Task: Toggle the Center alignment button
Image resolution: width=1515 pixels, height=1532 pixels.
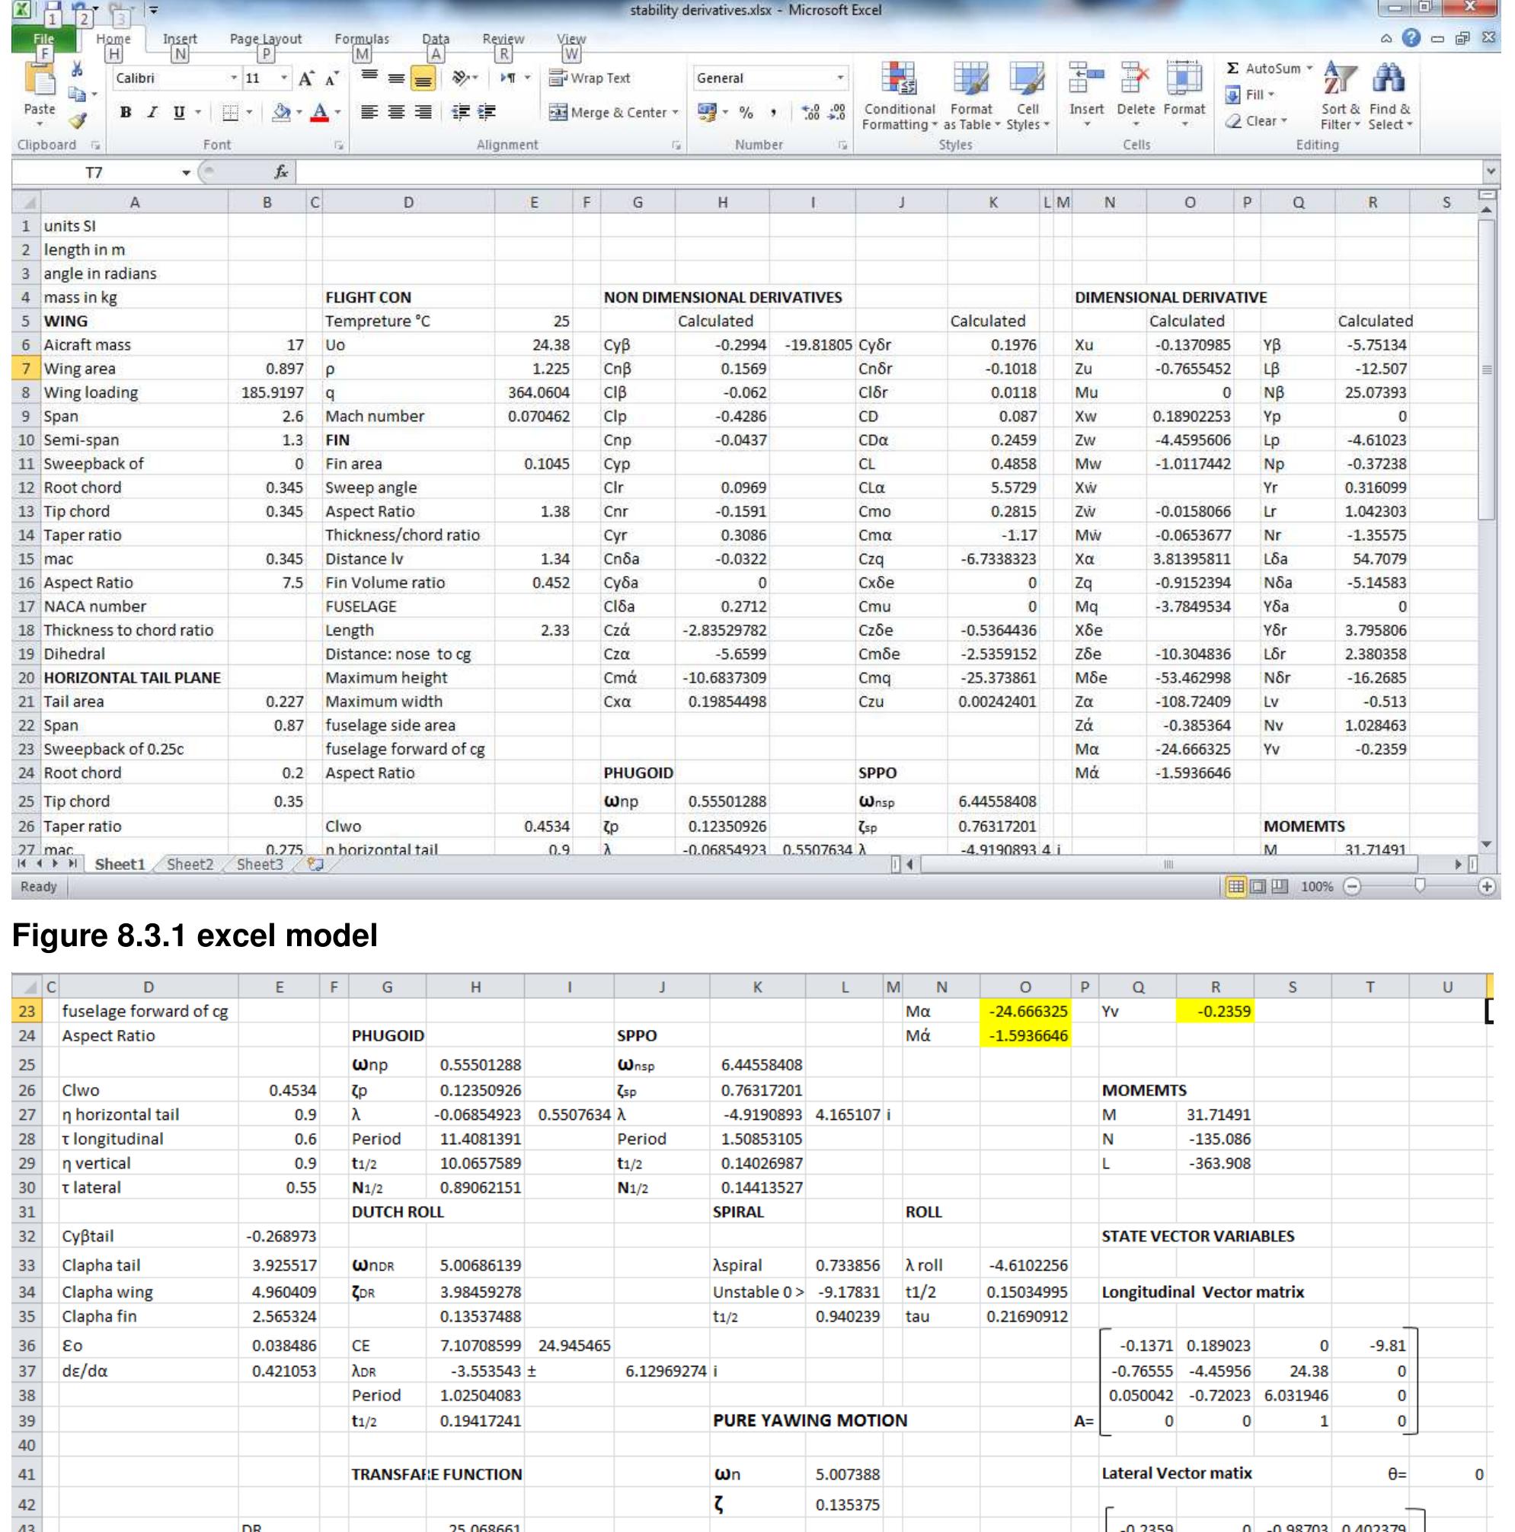Action: point(396,113)
